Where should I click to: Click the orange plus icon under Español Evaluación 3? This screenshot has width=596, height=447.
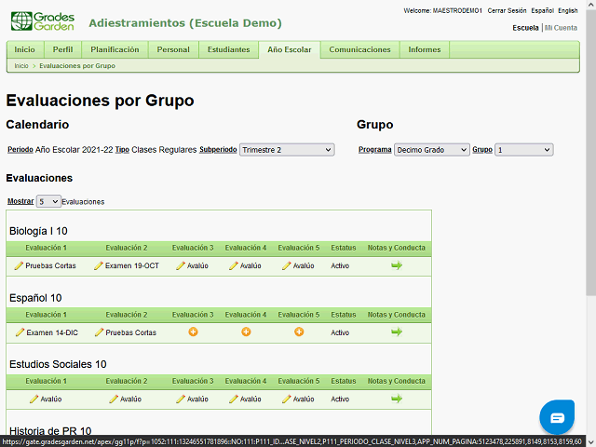pyautogui.click(x=193, y=332)
